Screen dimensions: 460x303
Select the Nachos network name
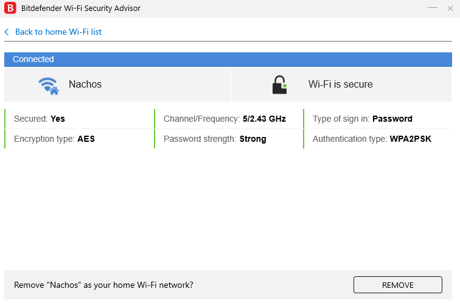[x=85, y=85]
